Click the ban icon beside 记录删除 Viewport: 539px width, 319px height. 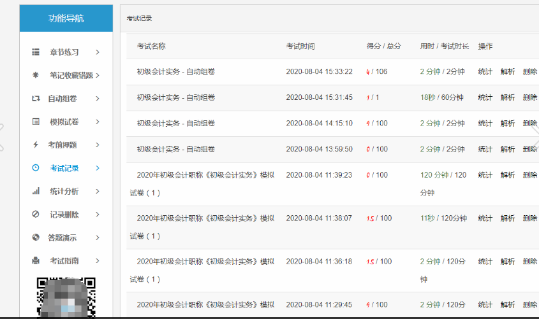[x=36, y=215]
